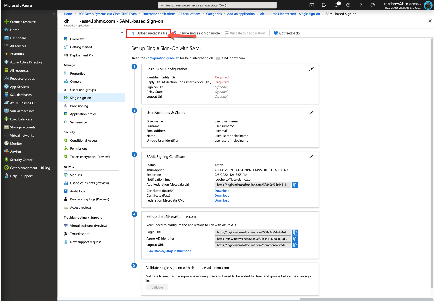Upload metadata file
This screenshot has width=434, height=301.
(x=149, y=33)
